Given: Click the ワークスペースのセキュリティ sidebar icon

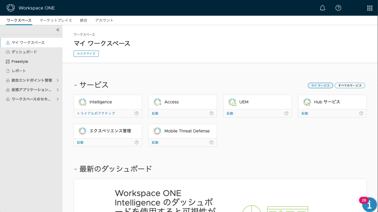Looking at the screenshot, I should (8, 99).
